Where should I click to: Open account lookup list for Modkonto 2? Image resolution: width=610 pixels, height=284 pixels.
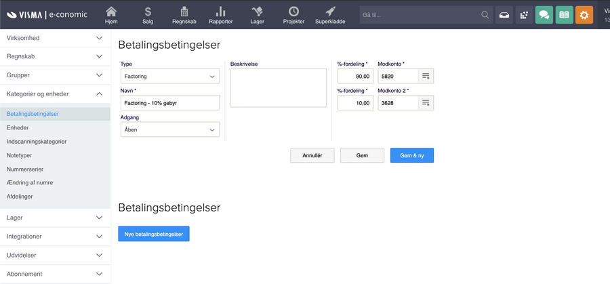tap(426, 103)
